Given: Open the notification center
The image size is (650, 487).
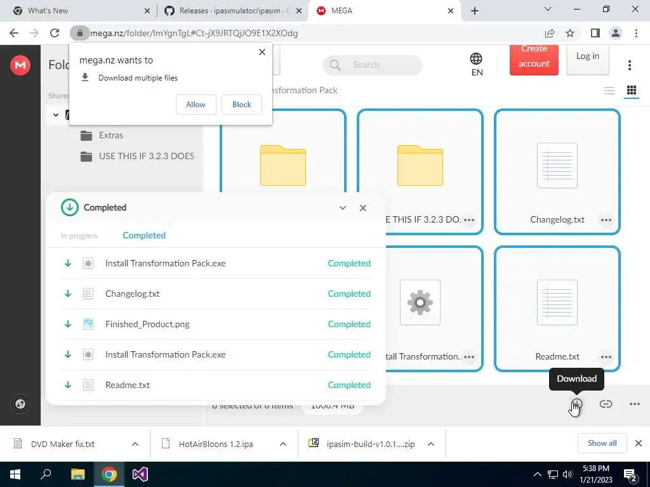Looking at the screenshot, I should tap(630, 475).
